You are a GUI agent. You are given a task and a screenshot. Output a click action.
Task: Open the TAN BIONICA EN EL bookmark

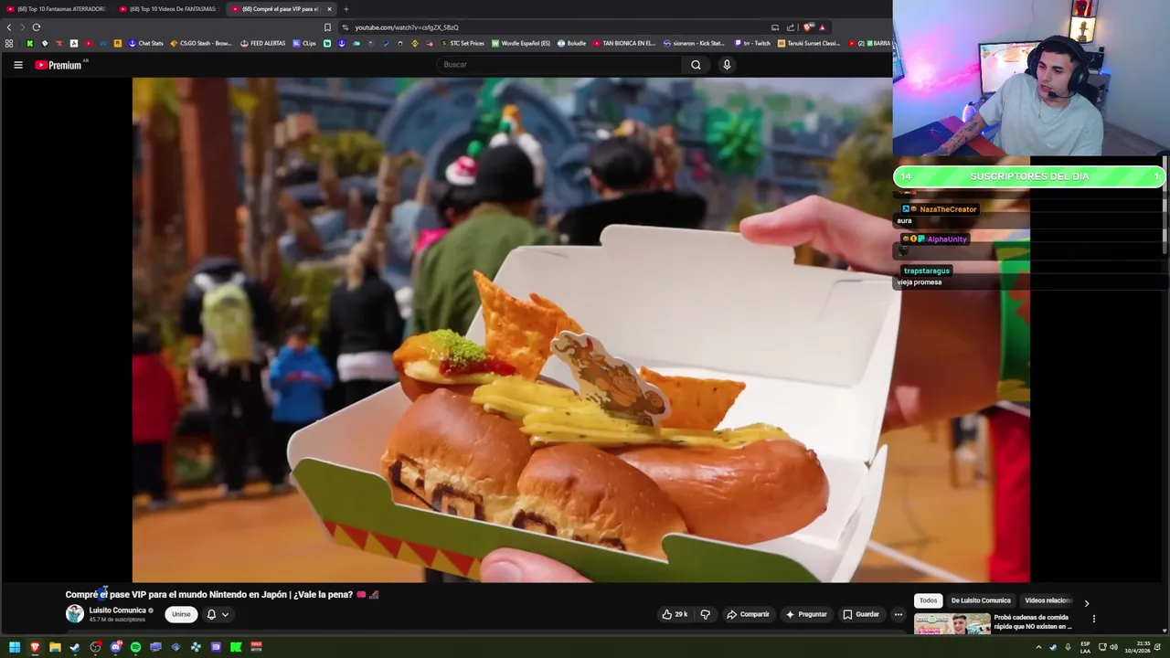coord(625,43)
